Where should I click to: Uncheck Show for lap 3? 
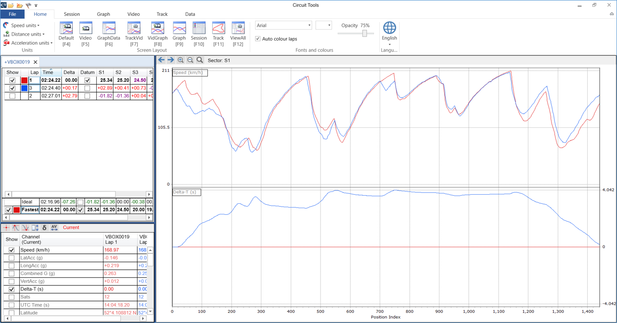[12, 88]
